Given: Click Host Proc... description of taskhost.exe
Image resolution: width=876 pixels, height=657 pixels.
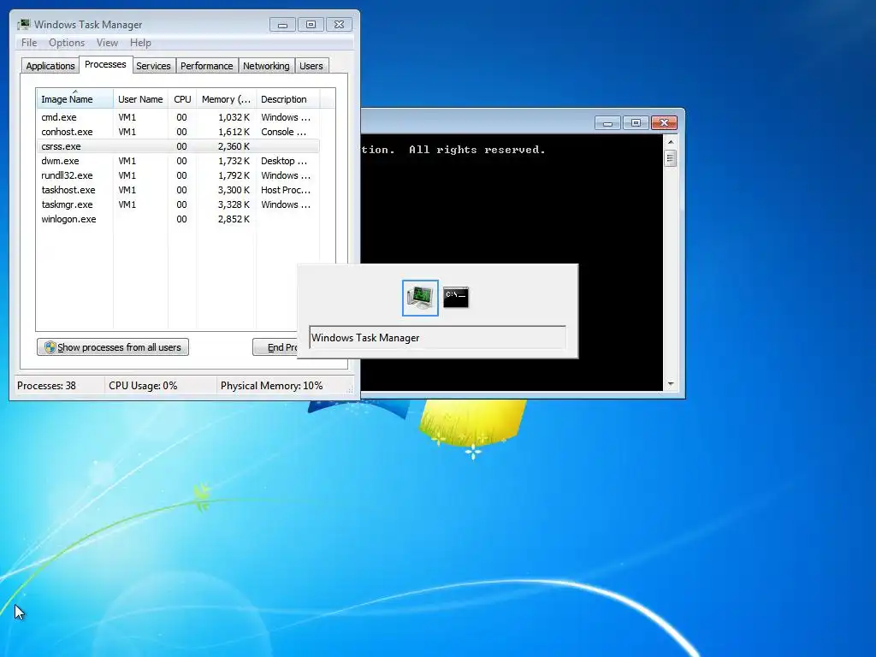Looking at the screenshot, I should (x=286, y=190).
